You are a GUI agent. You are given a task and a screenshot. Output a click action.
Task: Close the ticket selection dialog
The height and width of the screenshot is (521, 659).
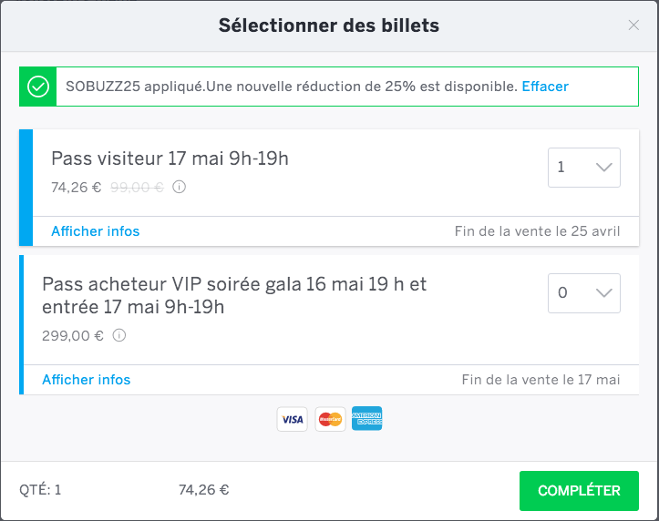[x=633, y=26]
